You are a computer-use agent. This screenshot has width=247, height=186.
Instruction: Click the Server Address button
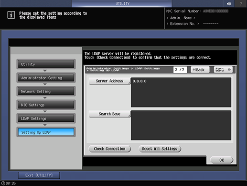point(109,81)
